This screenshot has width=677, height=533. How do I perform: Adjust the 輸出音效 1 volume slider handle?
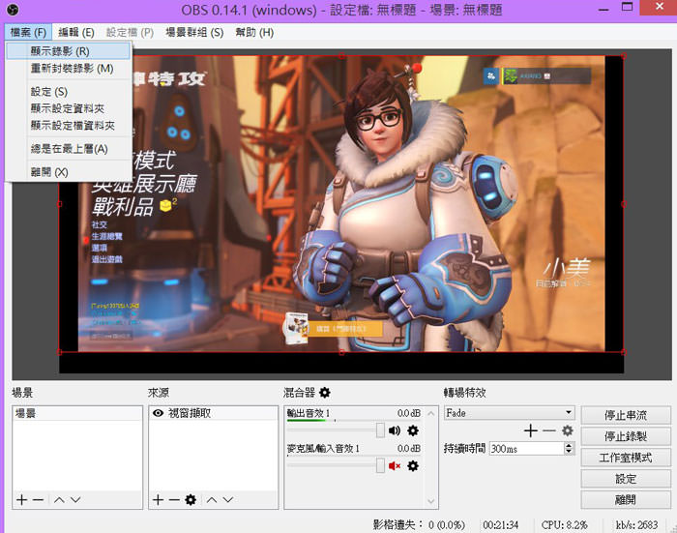[x=380, y=430]
